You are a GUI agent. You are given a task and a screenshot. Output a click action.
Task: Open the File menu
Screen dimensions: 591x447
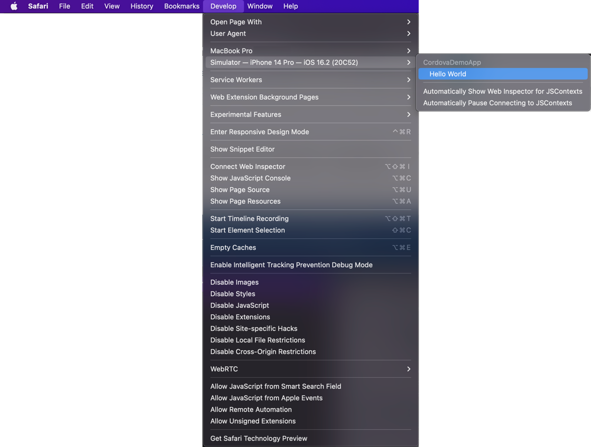pos(65,6)
